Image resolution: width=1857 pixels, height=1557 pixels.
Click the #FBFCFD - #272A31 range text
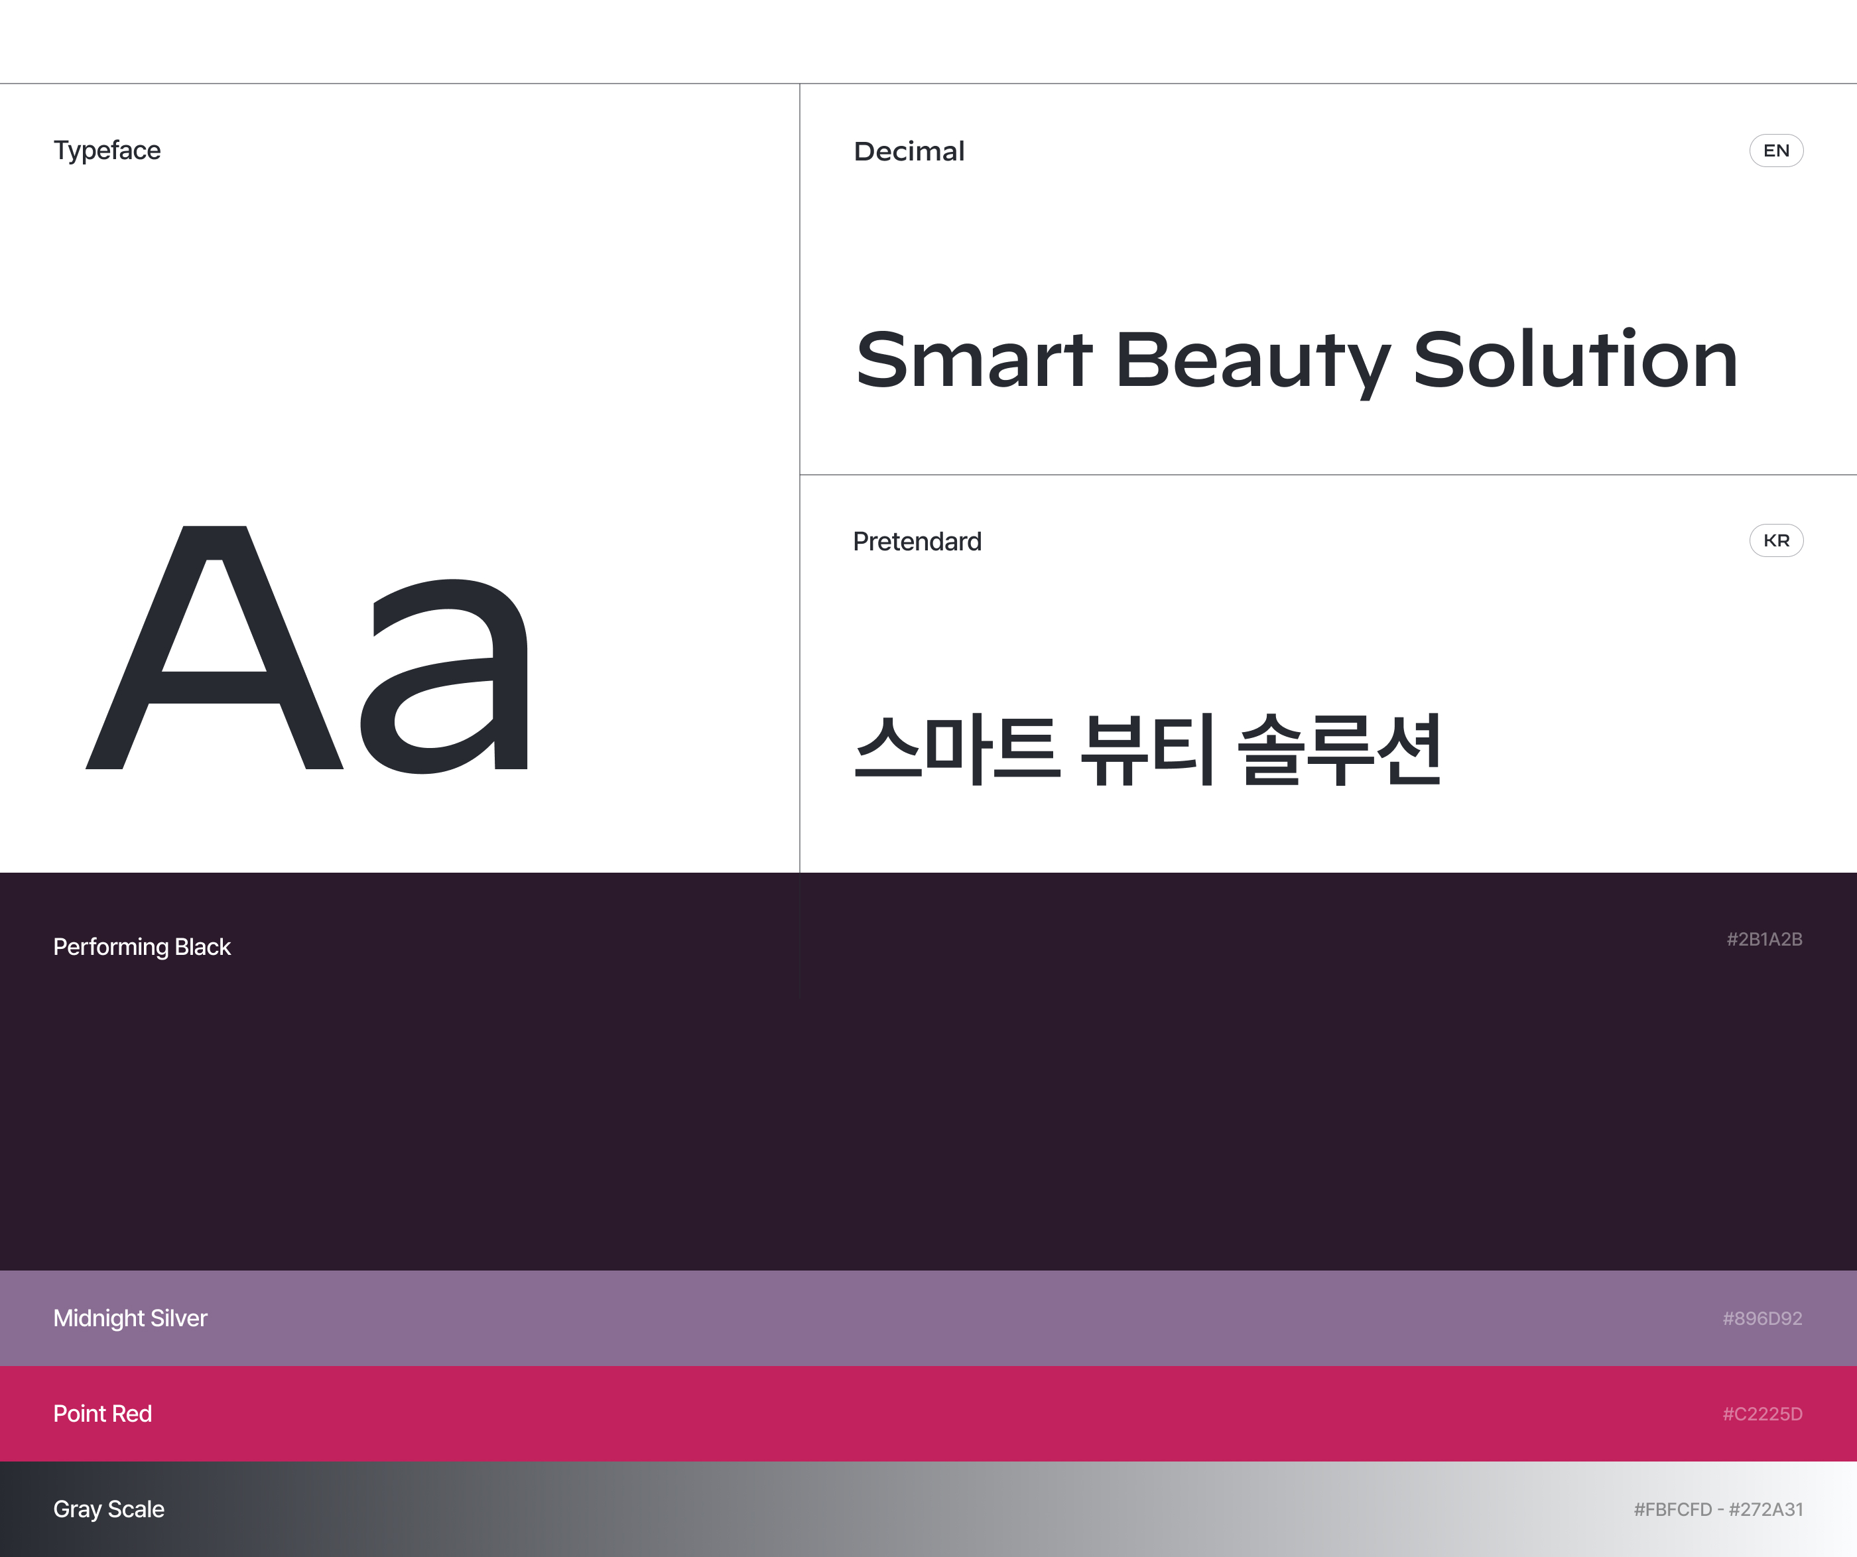(1717, 1509)
